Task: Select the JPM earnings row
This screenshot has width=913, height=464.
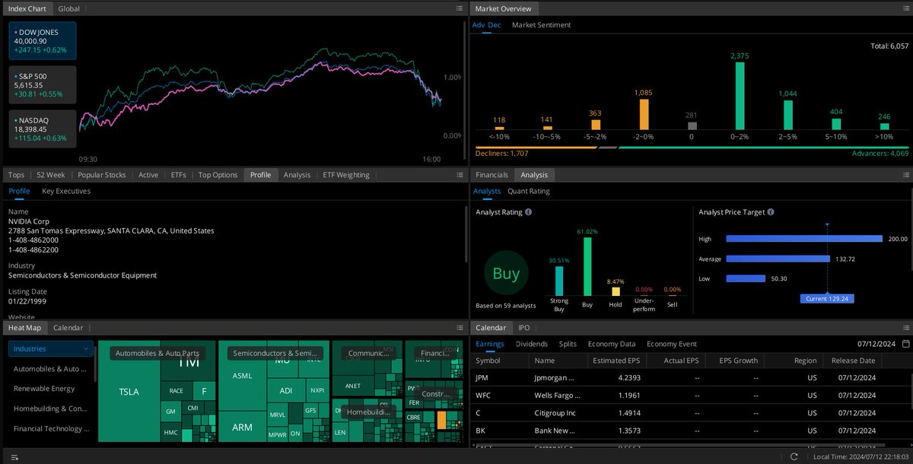Action: click(690, 377)
